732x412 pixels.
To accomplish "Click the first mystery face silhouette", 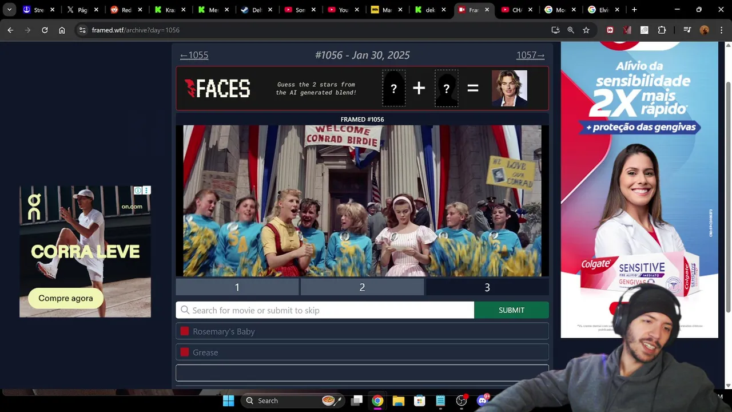I will pyautogui.click(x=394, y=88).
